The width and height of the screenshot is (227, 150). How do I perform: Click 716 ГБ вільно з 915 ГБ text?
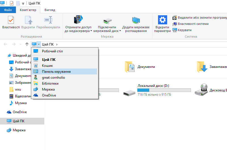click(x=154, y=95)
